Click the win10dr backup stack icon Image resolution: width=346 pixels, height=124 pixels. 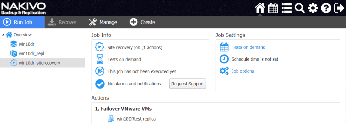click(14, 44)
